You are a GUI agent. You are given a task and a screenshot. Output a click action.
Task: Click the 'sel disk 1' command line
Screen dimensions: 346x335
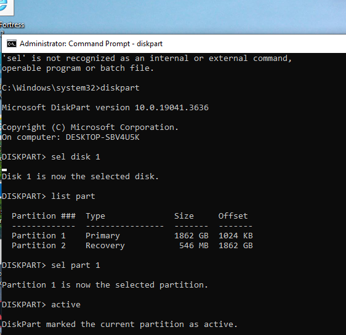[51, 157]
